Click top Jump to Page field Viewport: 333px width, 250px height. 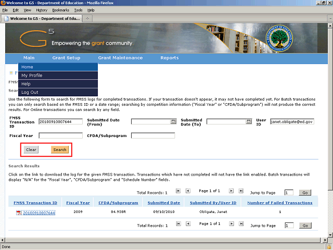click(x=289, y=193)
